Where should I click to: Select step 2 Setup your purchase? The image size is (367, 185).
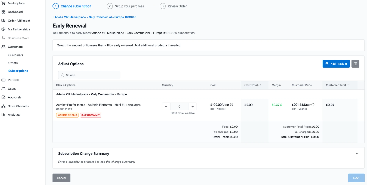coord(125,6)
